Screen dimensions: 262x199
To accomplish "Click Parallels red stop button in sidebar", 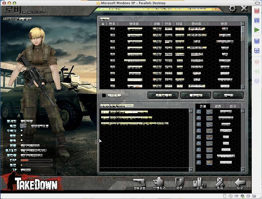I will click(257, 11).
